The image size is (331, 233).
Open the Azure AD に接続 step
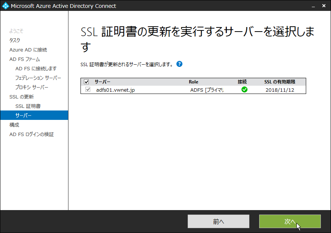(x=28, y=50)
